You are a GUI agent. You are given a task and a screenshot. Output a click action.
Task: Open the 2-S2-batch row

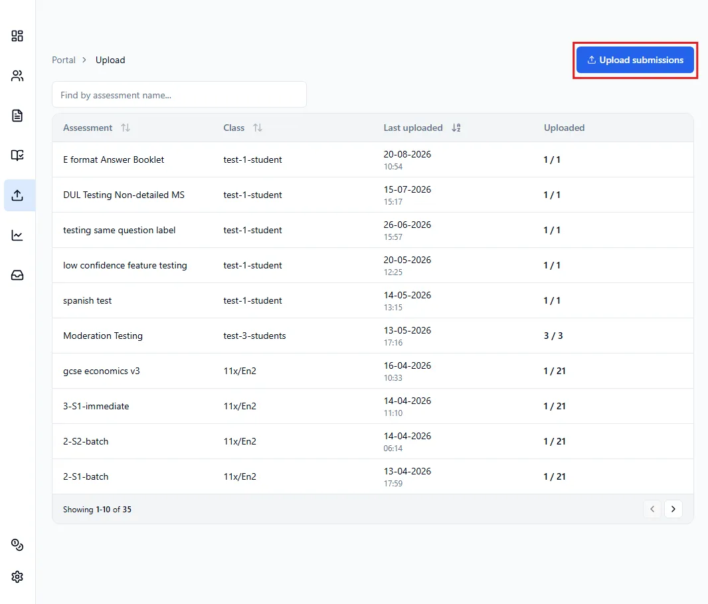[x=373, y=441]
